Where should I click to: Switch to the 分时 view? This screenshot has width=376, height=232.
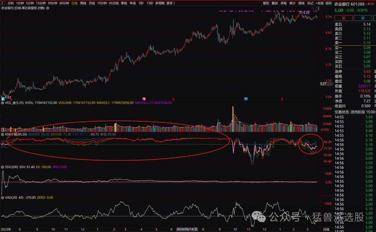[x=10, y=3]
